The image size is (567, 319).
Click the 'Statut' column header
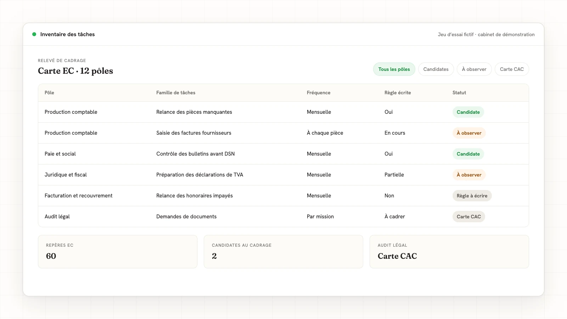pyautogui.click(x=459, y=93)
